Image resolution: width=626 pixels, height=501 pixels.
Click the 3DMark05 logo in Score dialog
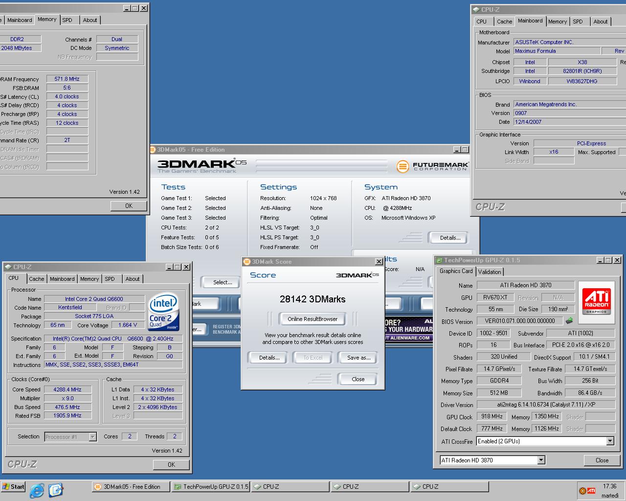point(357,275)
